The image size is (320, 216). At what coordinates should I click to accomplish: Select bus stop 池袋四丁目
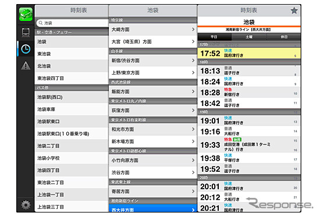tap(72, 171)
